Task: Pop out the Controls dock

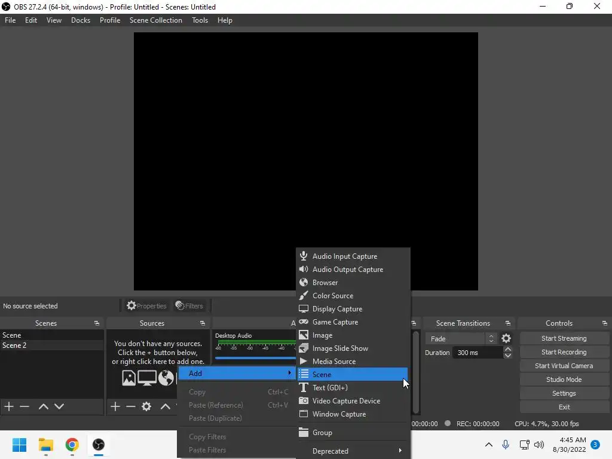Action: click(x=604, y=323)
